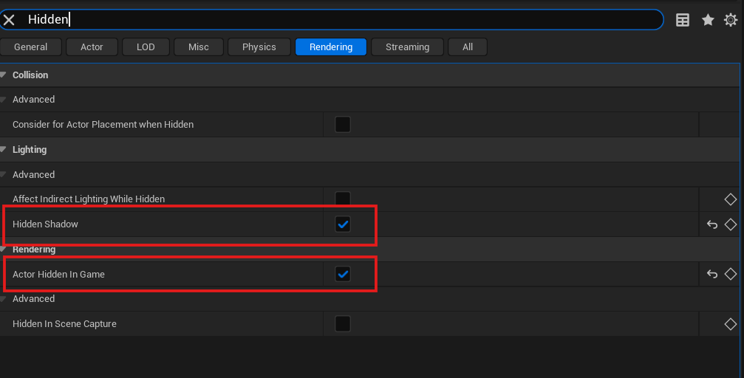This screenshot has height=378, width=744.
Task: Select Consider for Actor Placement when Hidden label
Action: 103,124
